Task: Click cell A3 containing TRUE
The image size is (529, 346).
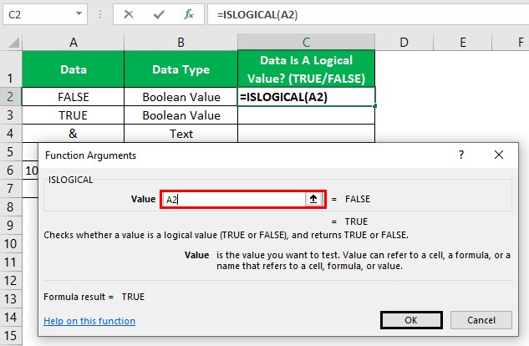Action: coord(74,115)
